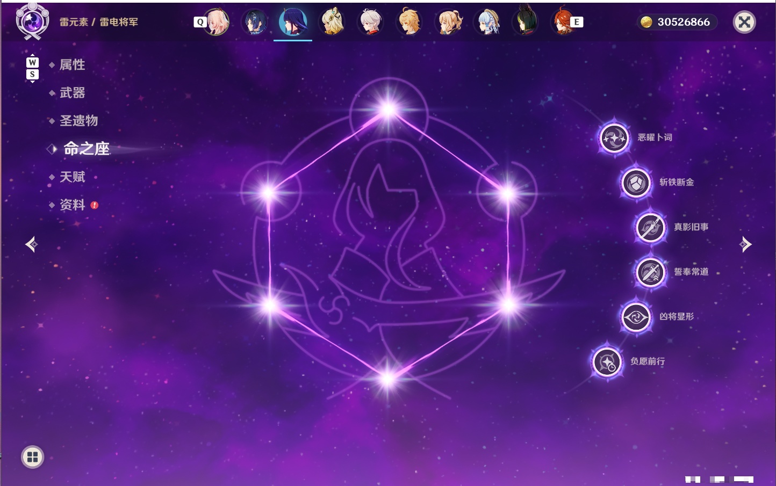Select the blonde boy portrait with ahoge
The width and height of the screenshot is (776, 486).
click(409, 22)
